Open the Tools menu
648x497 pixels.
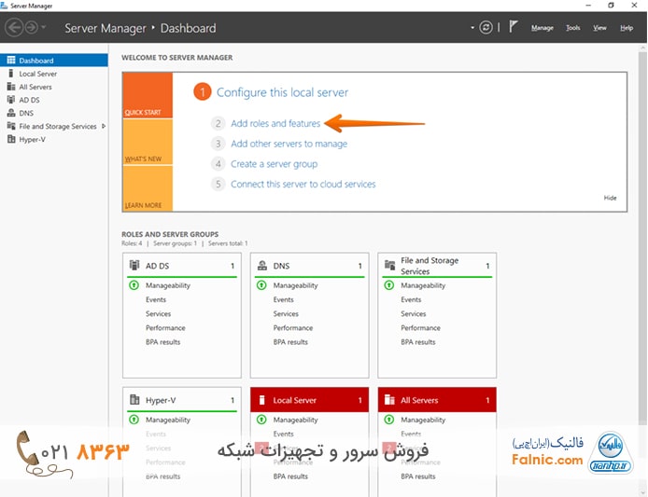click(572, 28)
